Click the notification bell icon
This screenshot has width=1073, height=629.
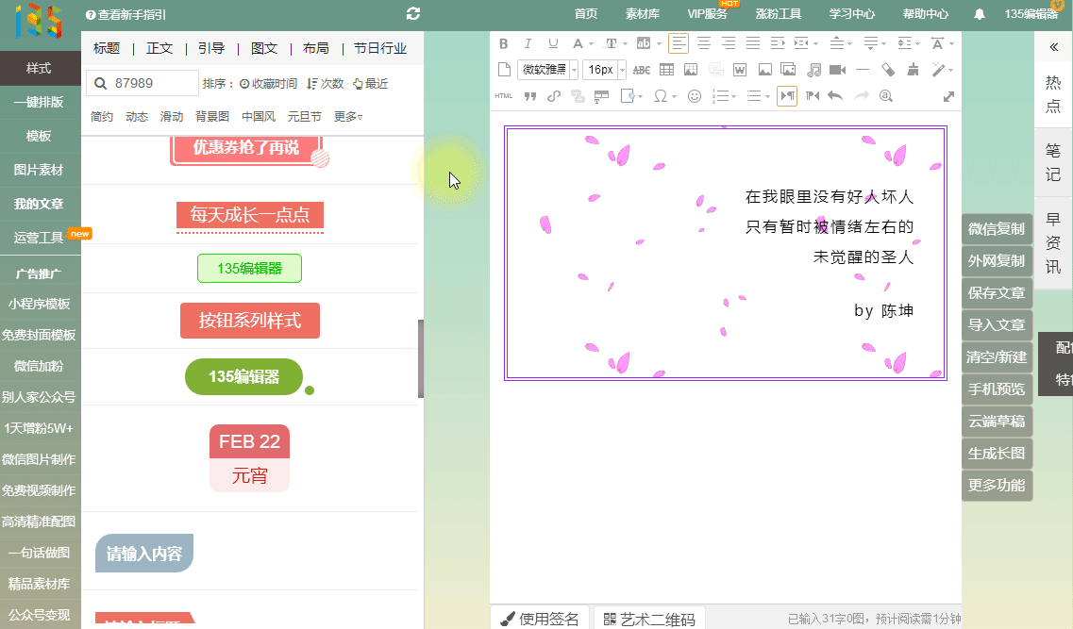coord(980,14)
